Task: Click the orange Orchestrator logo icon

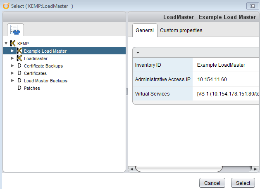Action: click(x=6, y=6)
